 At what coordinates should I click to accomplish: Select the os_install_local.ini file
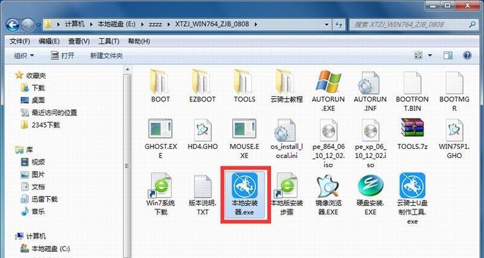tap(287, 138)
